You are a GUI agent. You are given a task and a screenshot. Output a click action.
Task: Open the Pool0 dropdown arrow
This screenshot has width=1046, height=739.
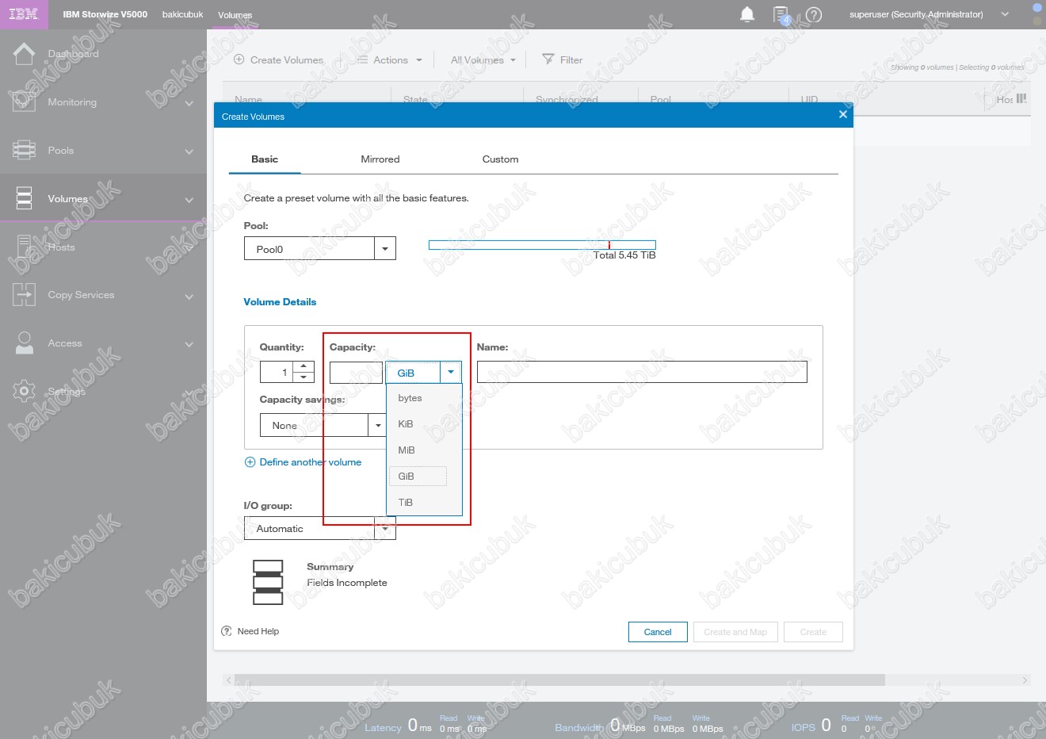385,249
